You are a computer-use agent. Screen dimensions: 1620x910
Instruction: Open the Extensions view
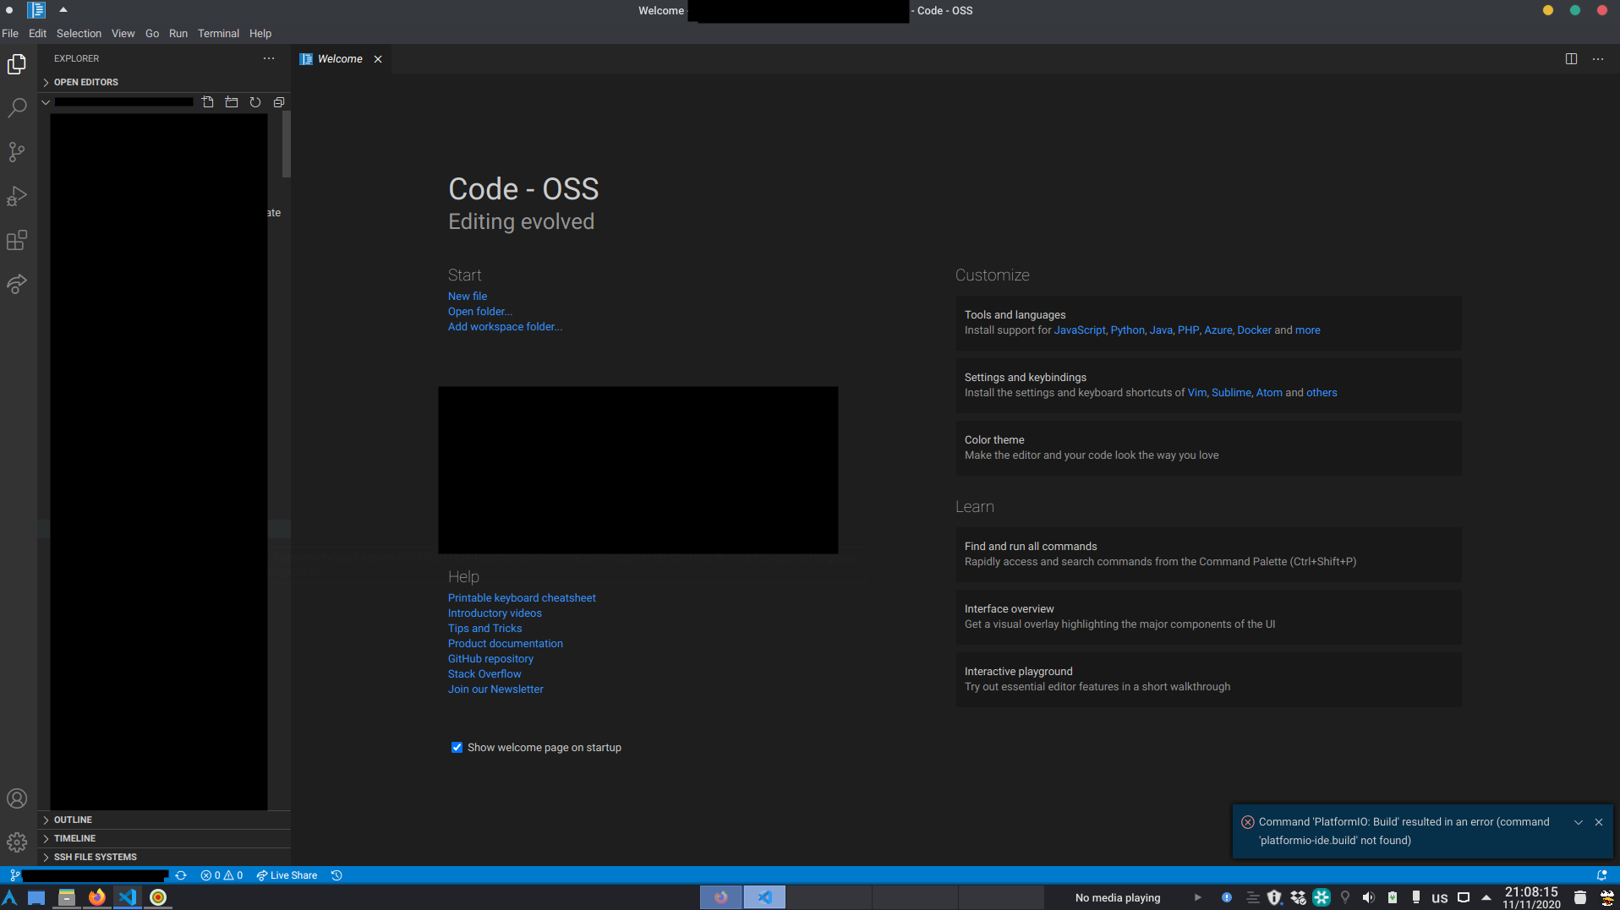pos(17,240)
